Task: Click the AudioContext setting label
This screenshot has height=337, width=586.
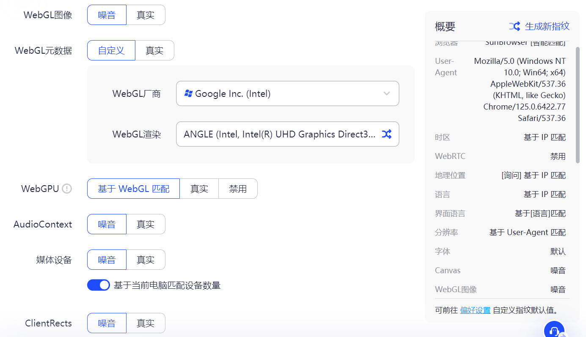Action: coord(43,224)
